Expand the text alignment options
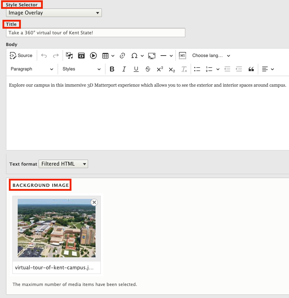The width and height of the screenshot is (289, 298). coord(268,69)
